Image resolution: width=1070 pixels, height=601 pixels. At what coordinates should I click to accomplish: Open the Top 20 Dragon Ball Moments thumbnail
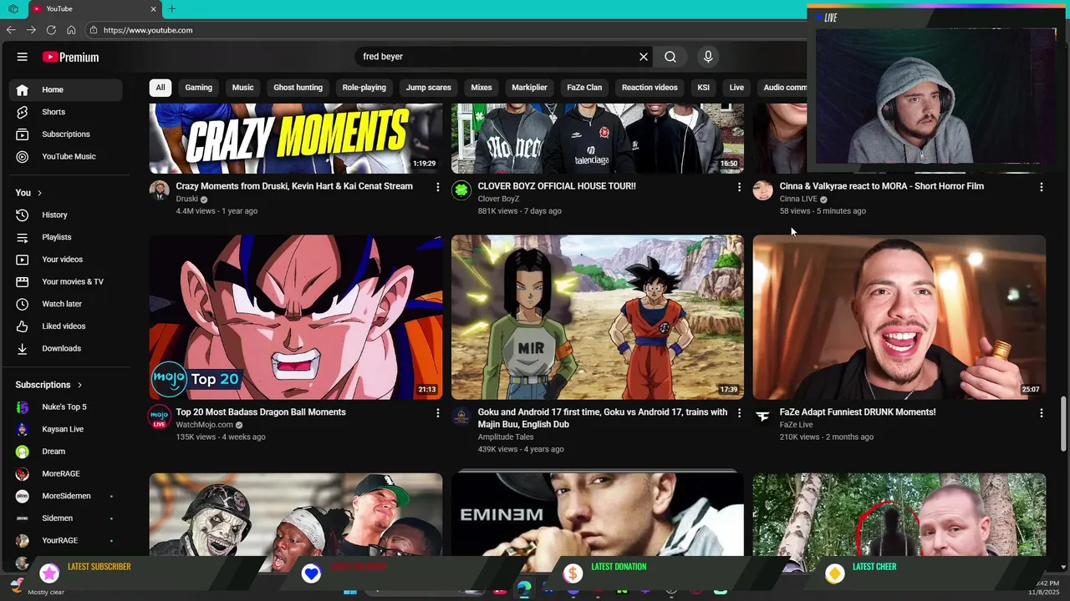coord(296,317)
